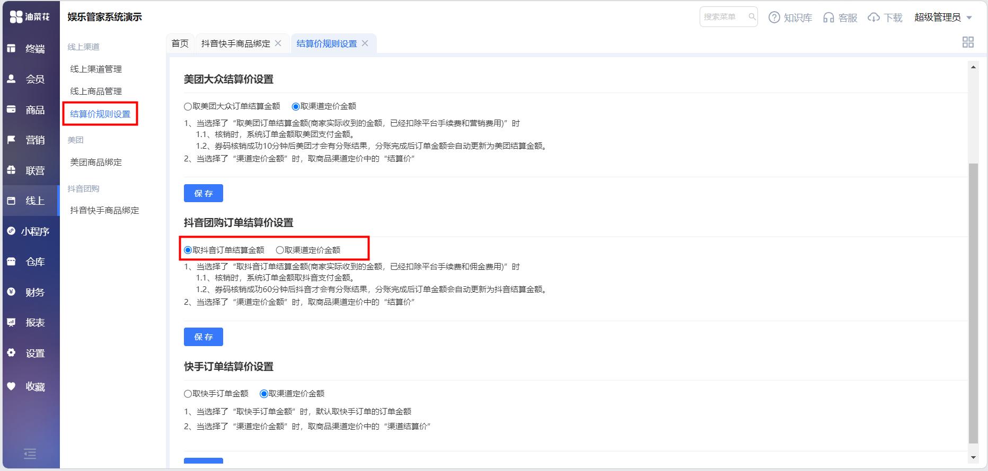Open the tab grid view icon
Viewport: 988px width, 471px height.
pos(968,42)
